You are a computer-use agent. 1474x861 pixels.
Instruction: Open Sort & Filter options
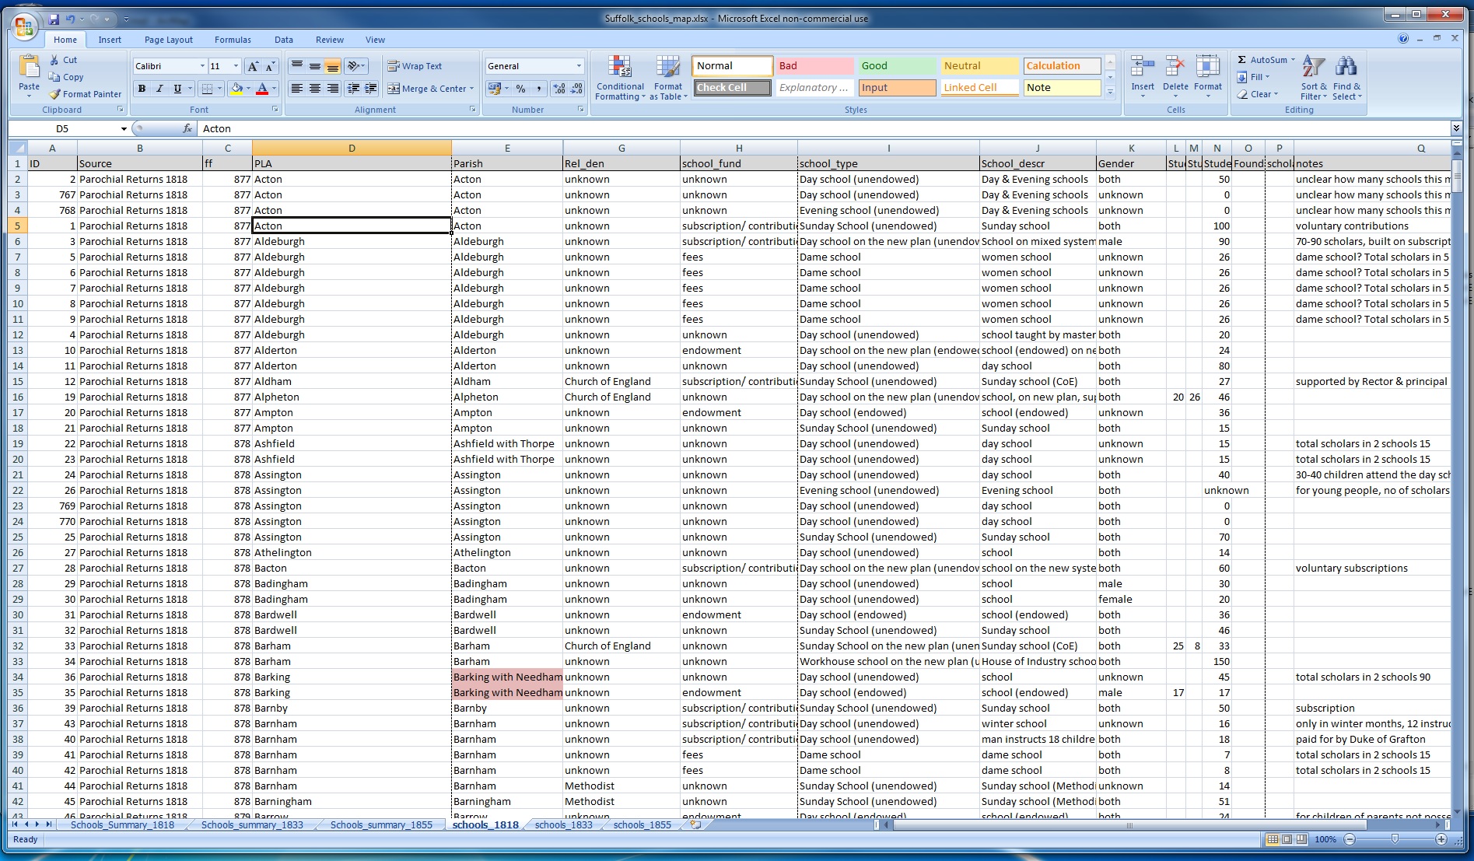(x=1314, y=78)
